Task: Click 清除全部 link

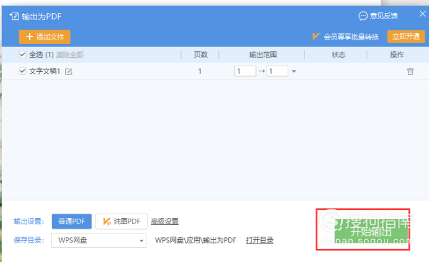Action: coord(70,55)
